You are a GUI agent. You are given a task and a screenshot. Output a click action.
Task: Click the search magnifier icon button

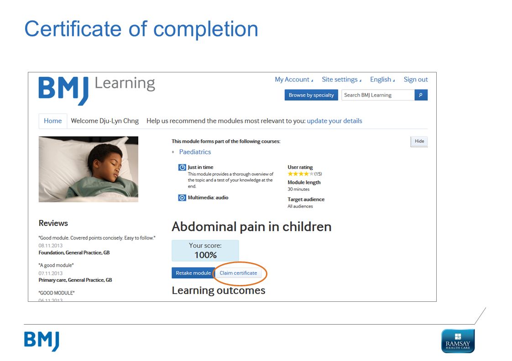click(421, 95)
